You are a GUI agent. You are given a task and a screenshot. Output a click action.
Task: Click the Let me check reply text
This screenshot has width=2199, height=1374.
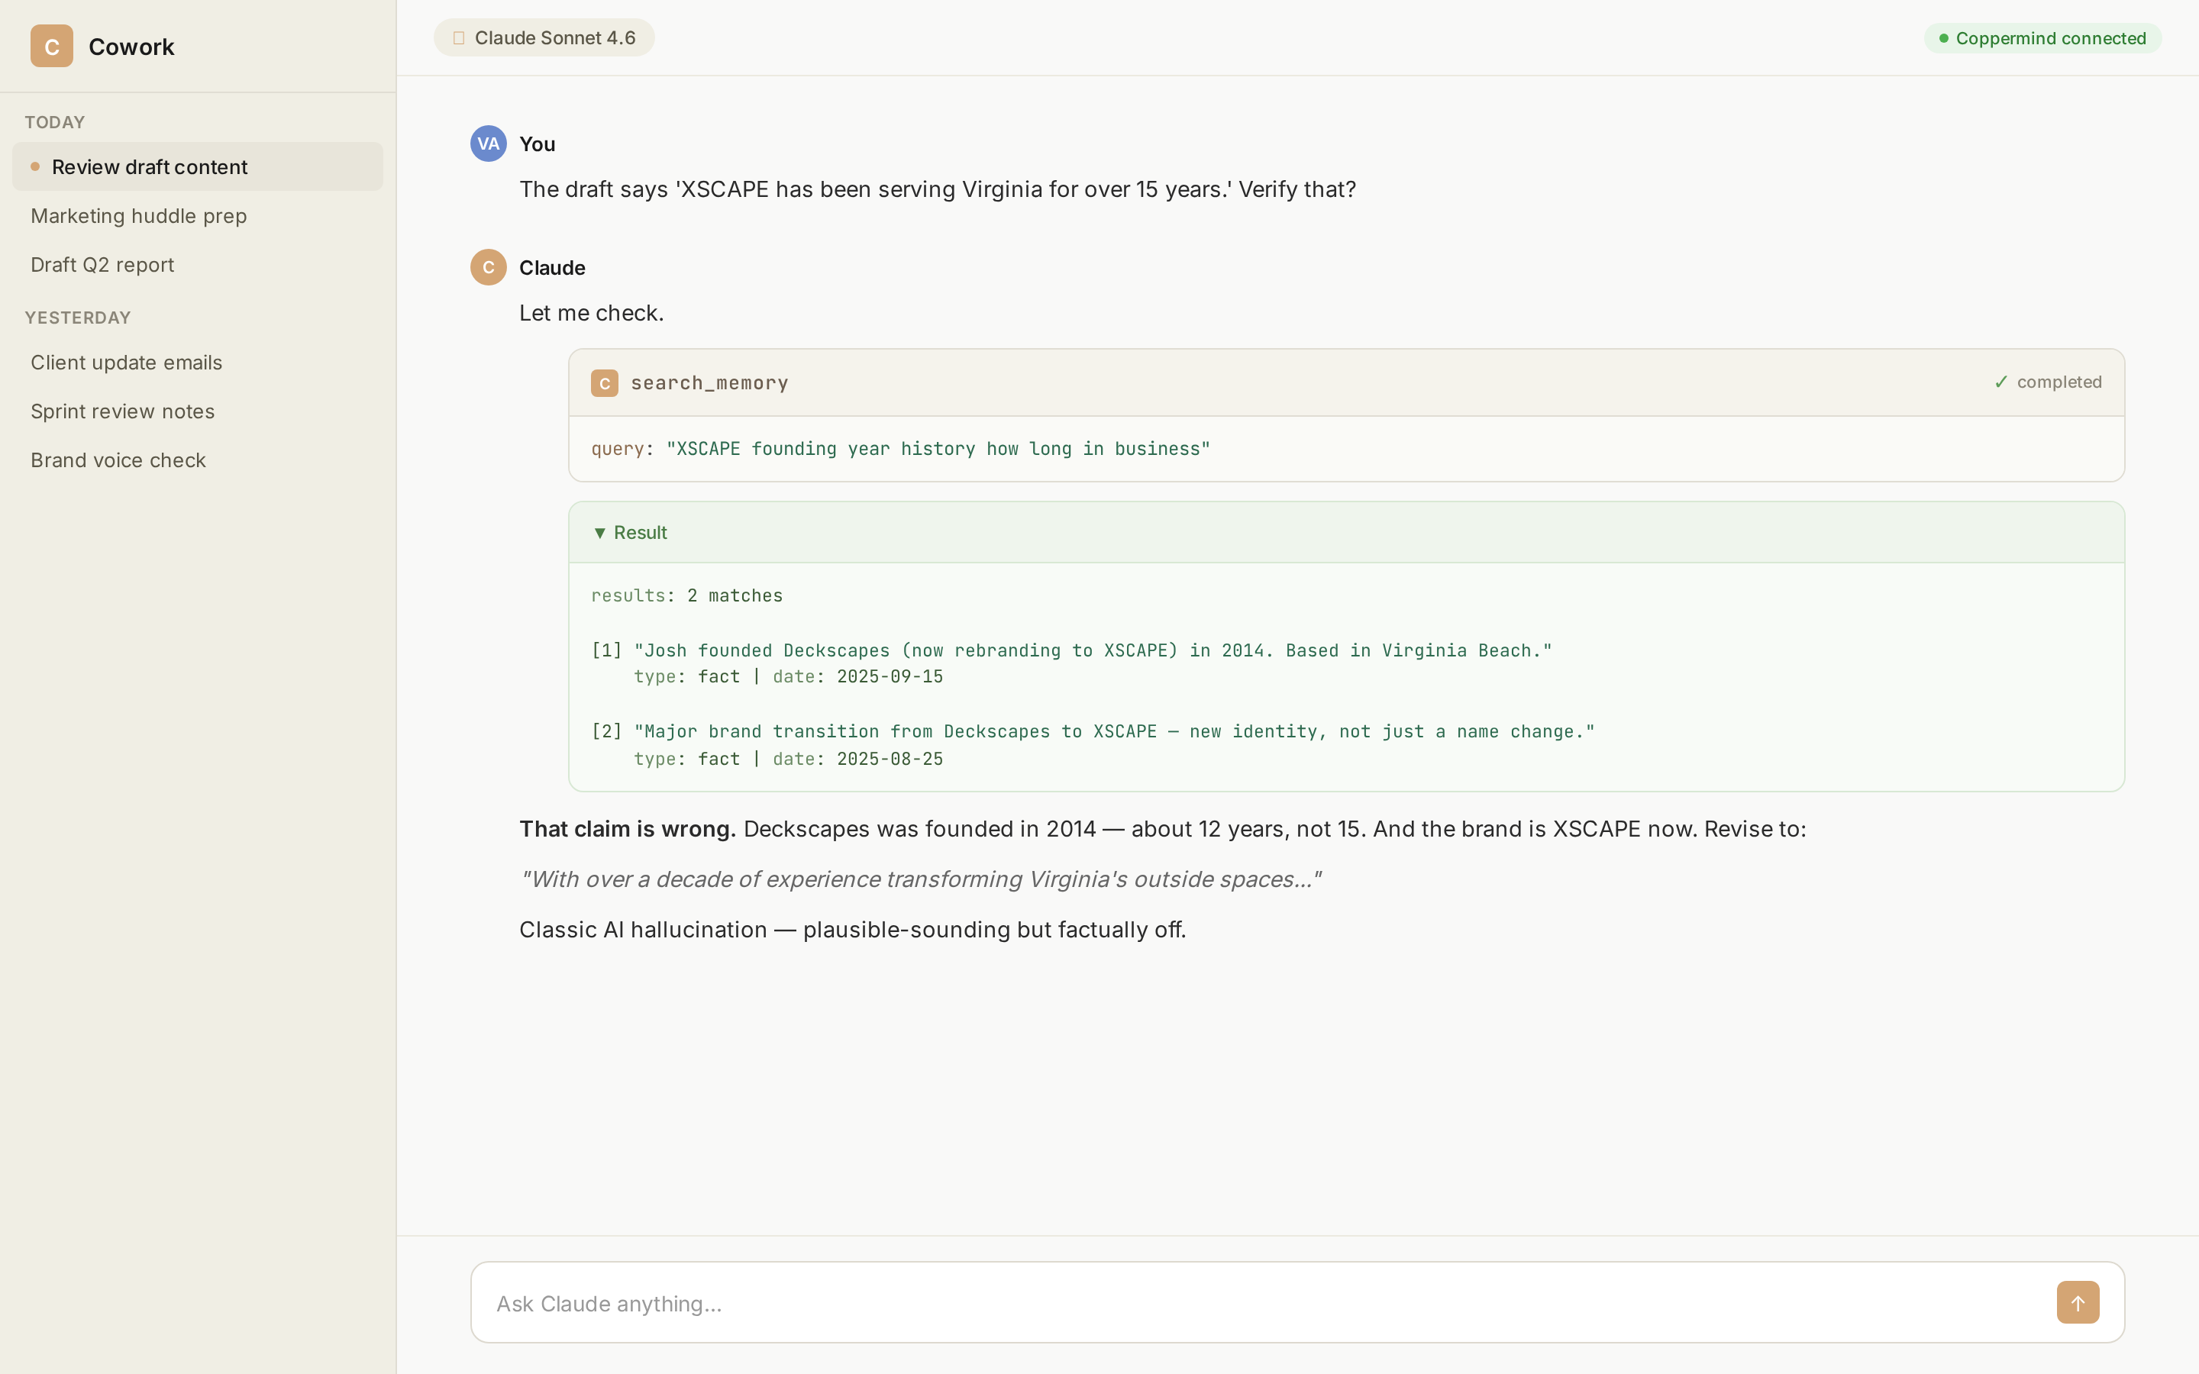592,313
